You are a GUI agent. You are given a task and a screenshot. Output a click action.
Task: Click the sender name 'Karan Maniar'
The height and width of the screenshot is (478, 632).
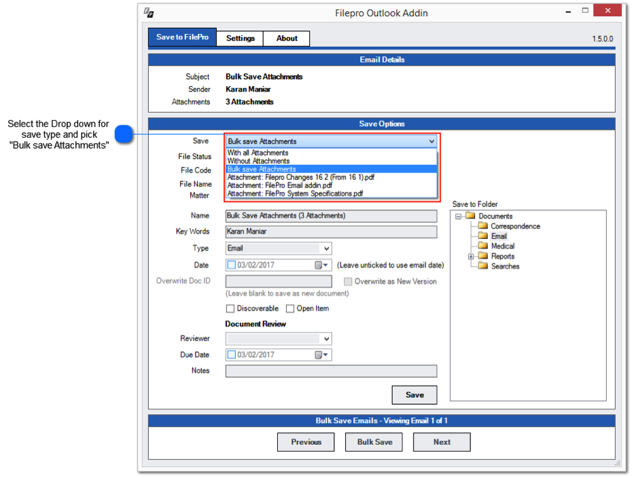[248, 89]
